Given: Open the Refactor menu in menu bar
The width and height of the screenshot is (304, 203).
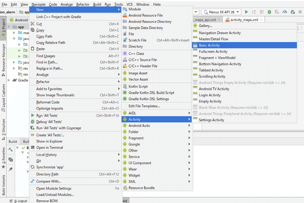Looking at the screenshot, I should coord(83,4).
